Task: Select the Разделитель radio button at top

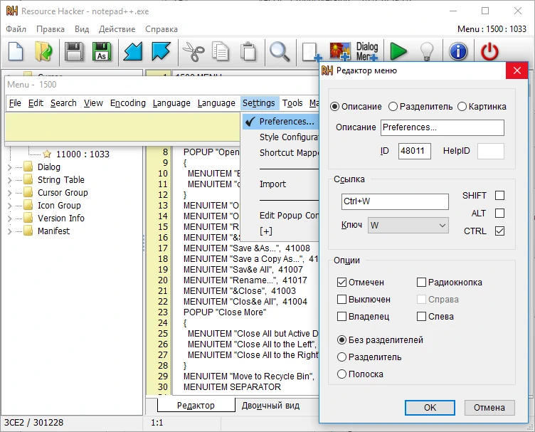Action: pyautogui.click(x=393, y=107)
